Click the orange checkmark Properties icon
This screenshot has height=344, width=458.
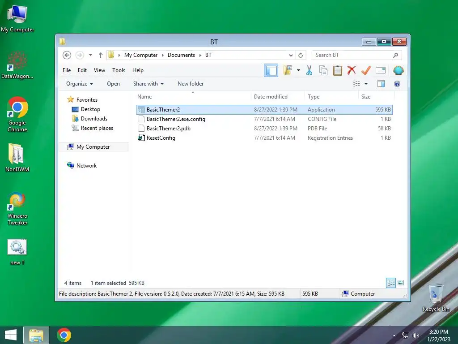click(x=366, y=70)
